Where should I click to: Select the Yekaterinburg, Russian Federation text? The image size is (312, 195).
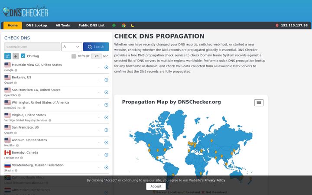(x=38, y=165)
